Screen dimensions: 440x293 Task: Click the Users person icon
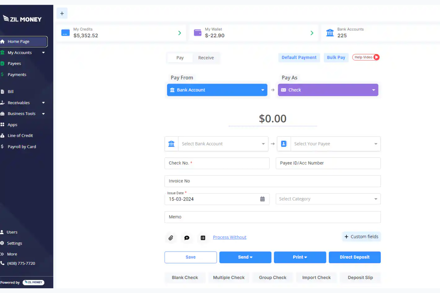(2, 232)
